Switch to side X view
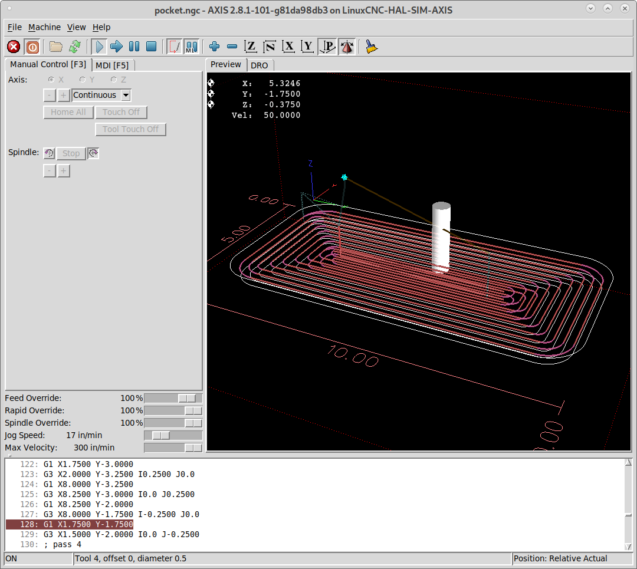Image resolution: width=637 pixels, height=569 pixels. click(x=288, y=47)
